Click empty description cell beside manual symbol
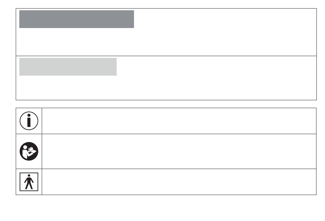Viewport: 325px width, 221px height. [x=179, y=151]
